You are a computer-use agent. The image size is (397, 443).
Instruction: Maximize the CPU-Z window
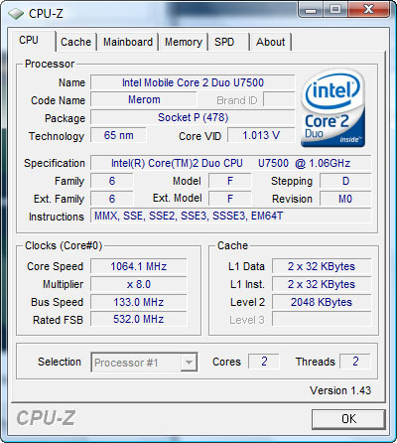334,9
